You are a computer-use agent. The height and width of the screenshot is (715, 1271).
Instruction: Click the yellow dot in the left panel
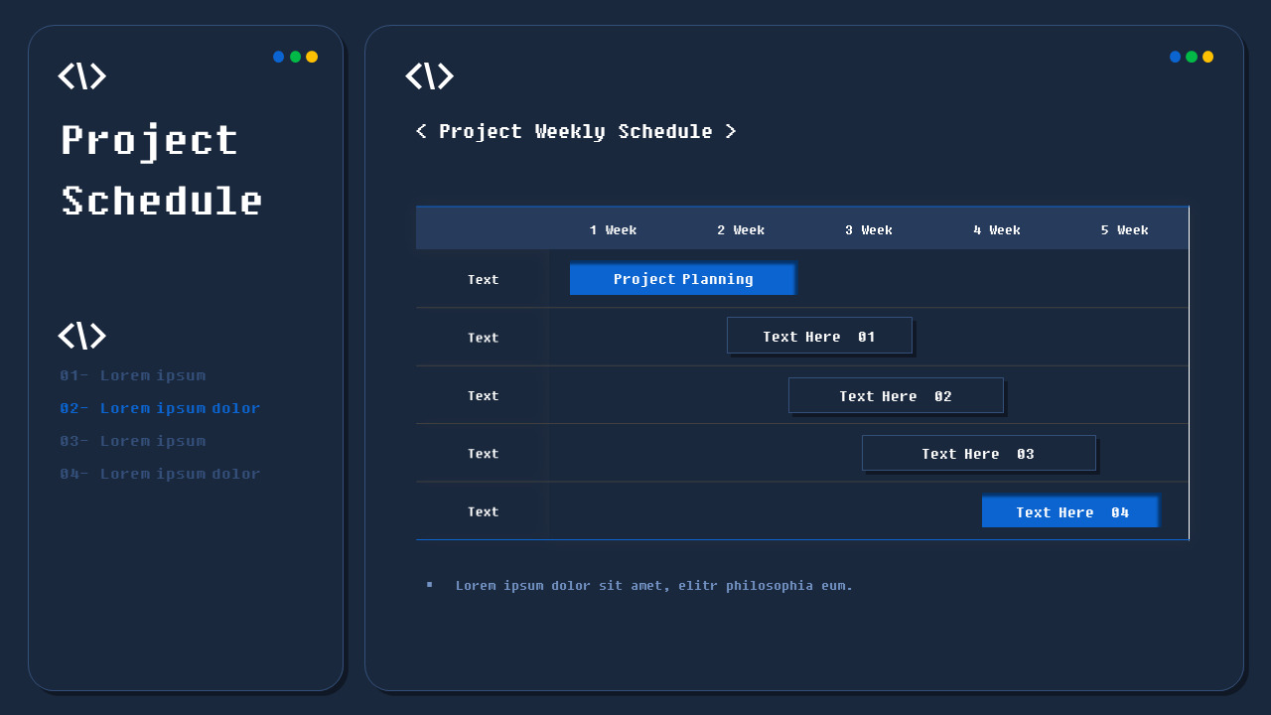coord(312,57)
